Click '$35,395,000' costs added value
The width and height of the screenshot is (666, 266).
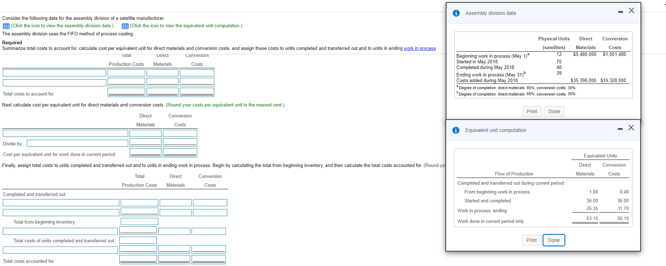(583, 81)
